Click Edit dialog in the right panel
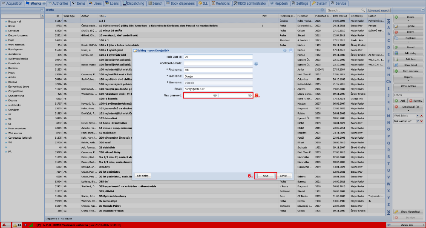This screenshot has width=426, height=228. 409,53
